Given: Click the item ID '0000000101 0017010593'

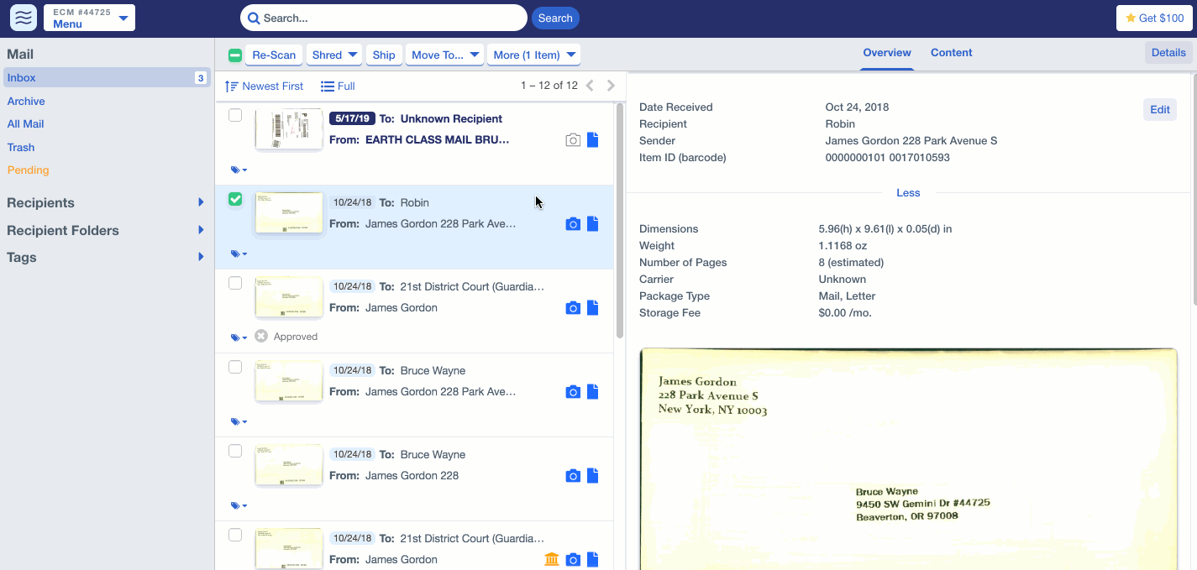Looking at the screenshot, I should click(890, 158).
